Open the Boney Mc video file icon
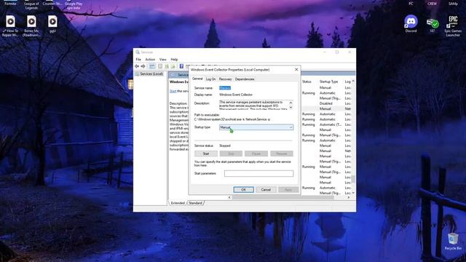 [x=31, y=25]
